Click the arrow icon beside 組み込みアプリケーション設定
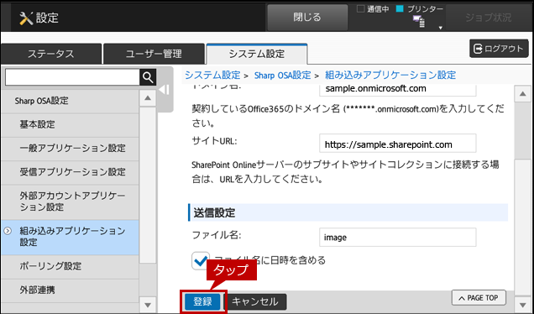 point(8,231)
